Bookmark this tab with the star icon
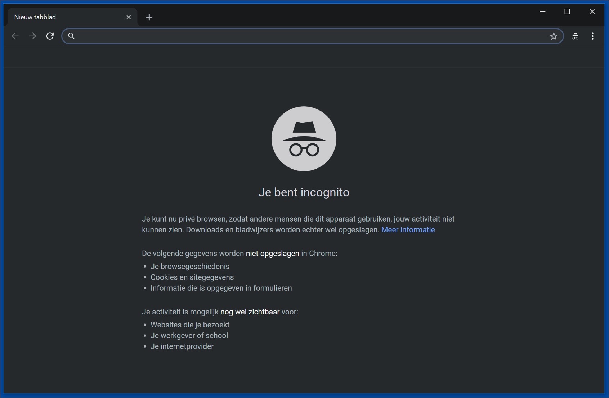 (554, 36)
